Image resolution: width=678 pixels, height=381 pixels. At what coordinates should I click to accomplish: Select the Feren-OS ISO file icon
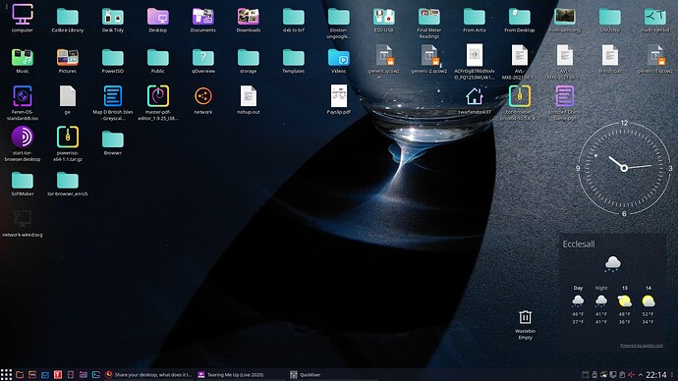(x=23, y=102)
